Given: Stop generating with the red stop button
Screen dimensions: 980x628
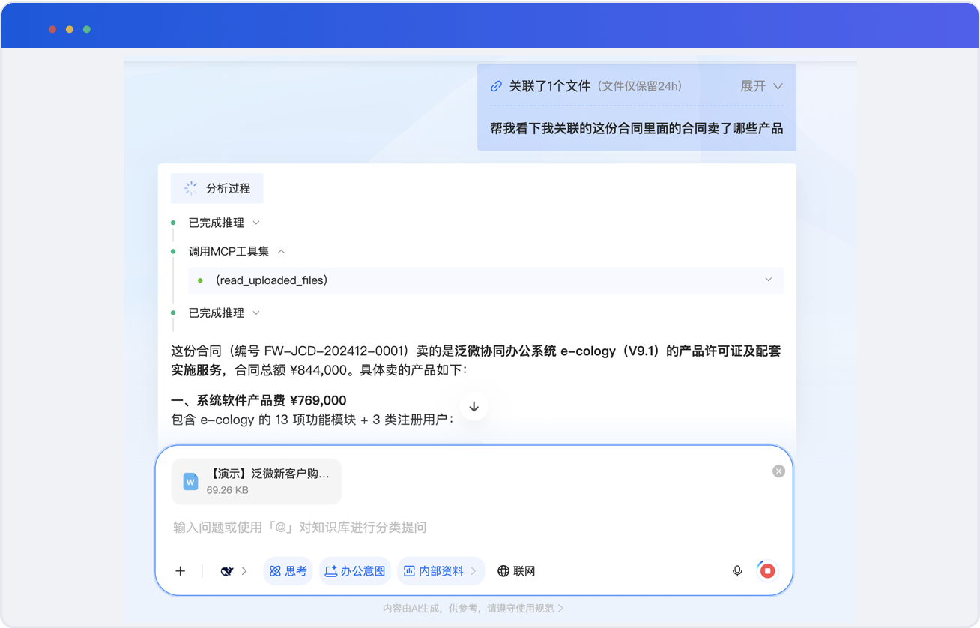Looking at the screenshot, I should 767,571.
